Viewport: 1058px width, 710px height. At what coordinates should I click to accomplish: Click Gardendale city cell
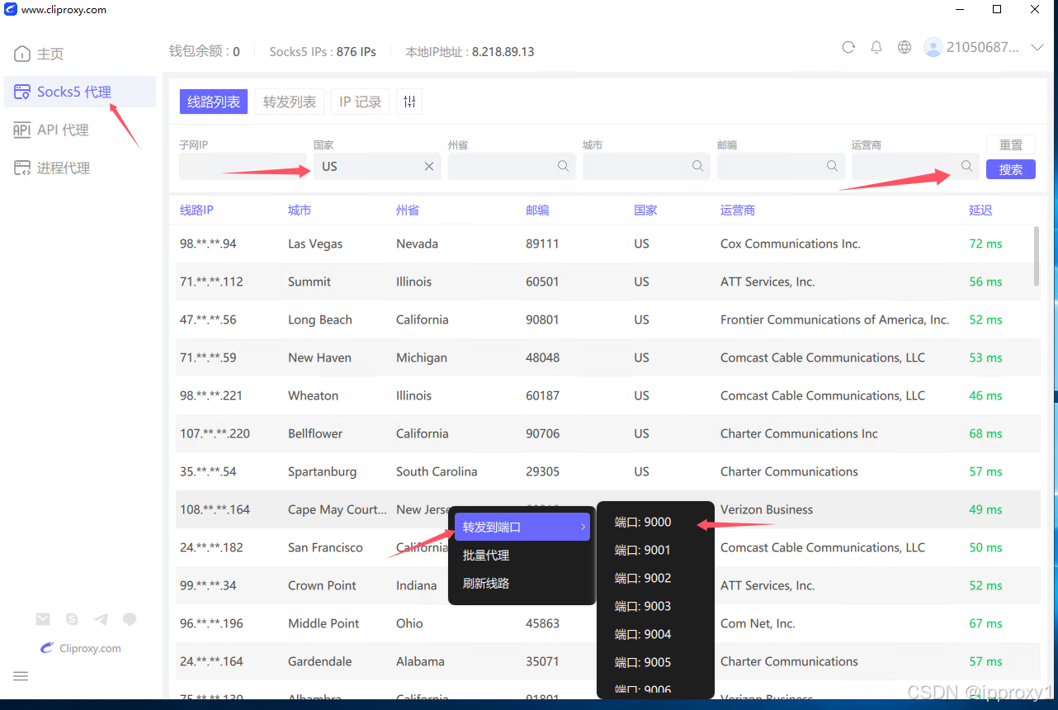coord(319,661)
